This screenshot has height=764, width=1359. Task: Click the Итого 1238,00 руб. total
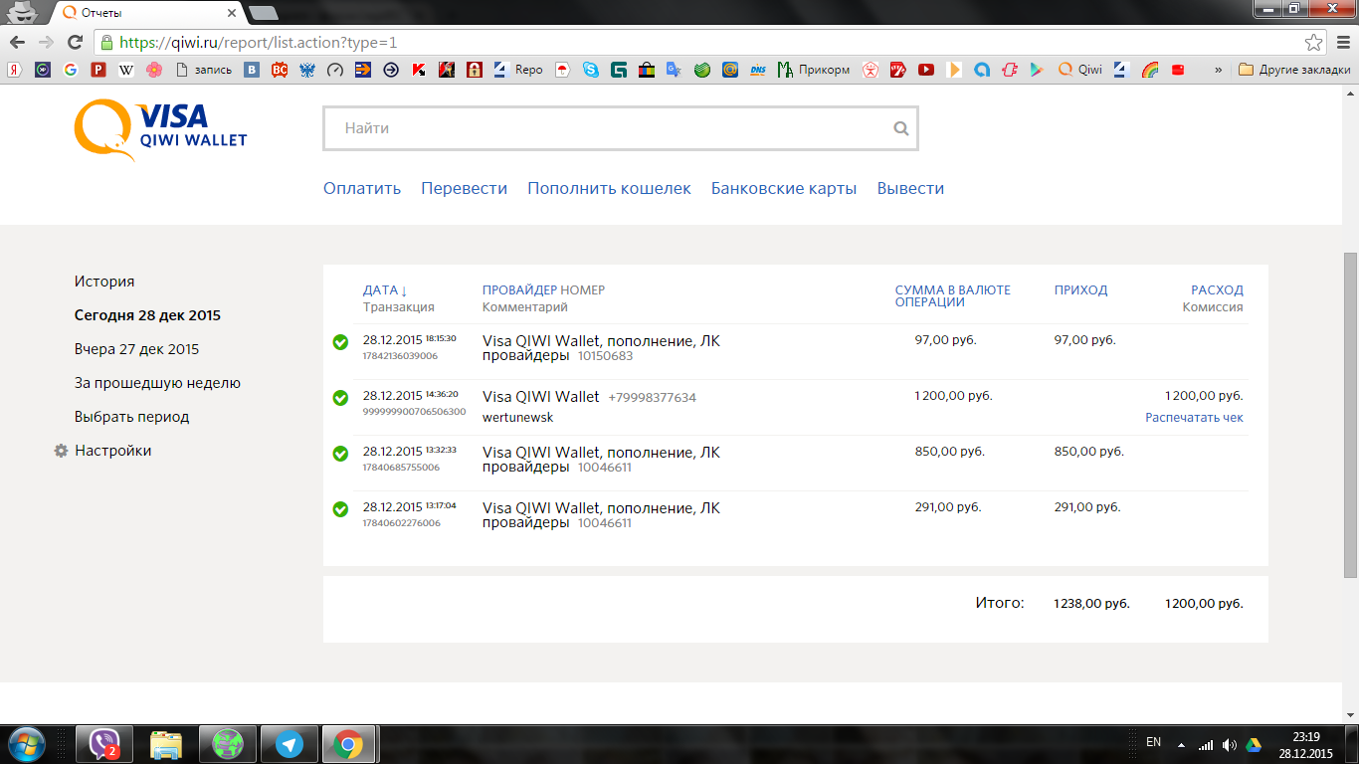[1091, 604]
